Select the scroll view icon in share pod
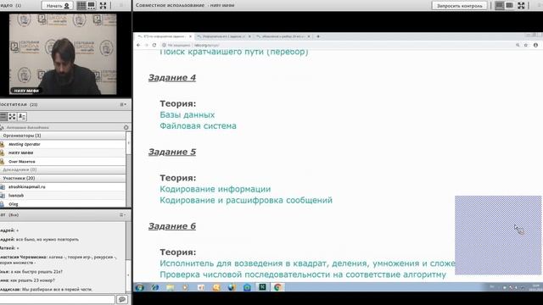Image resolution: width=543 pixels, height=305 pixels. click(509, 6)
